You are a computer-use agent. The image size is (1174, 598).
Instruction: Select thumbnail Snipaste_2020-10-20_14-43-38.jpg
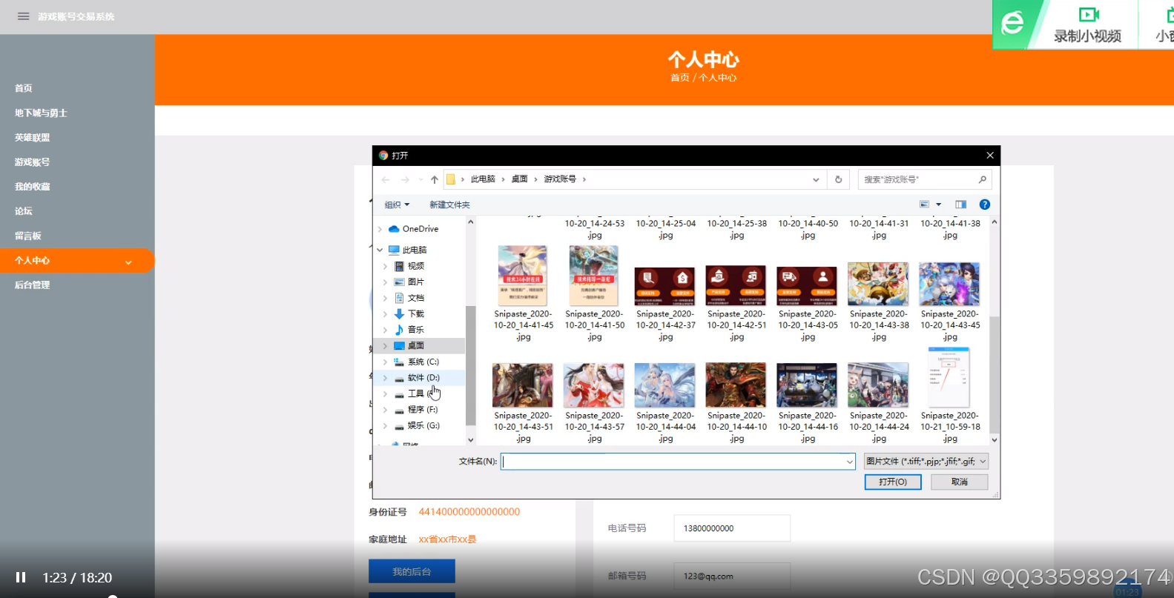point(878,284)
